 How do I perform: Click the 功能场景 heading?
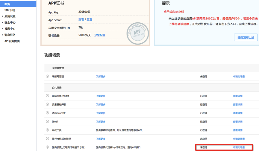click(52, 55)
